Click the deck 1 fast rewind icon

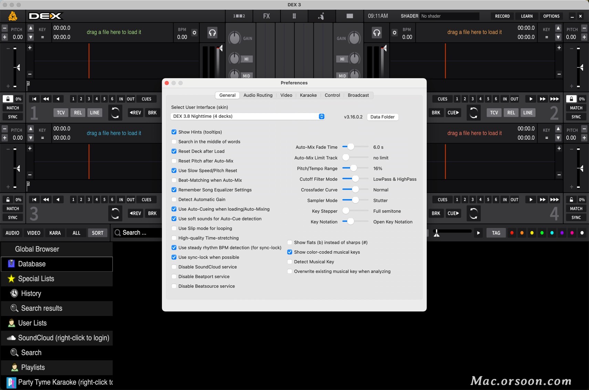[46, 99]
